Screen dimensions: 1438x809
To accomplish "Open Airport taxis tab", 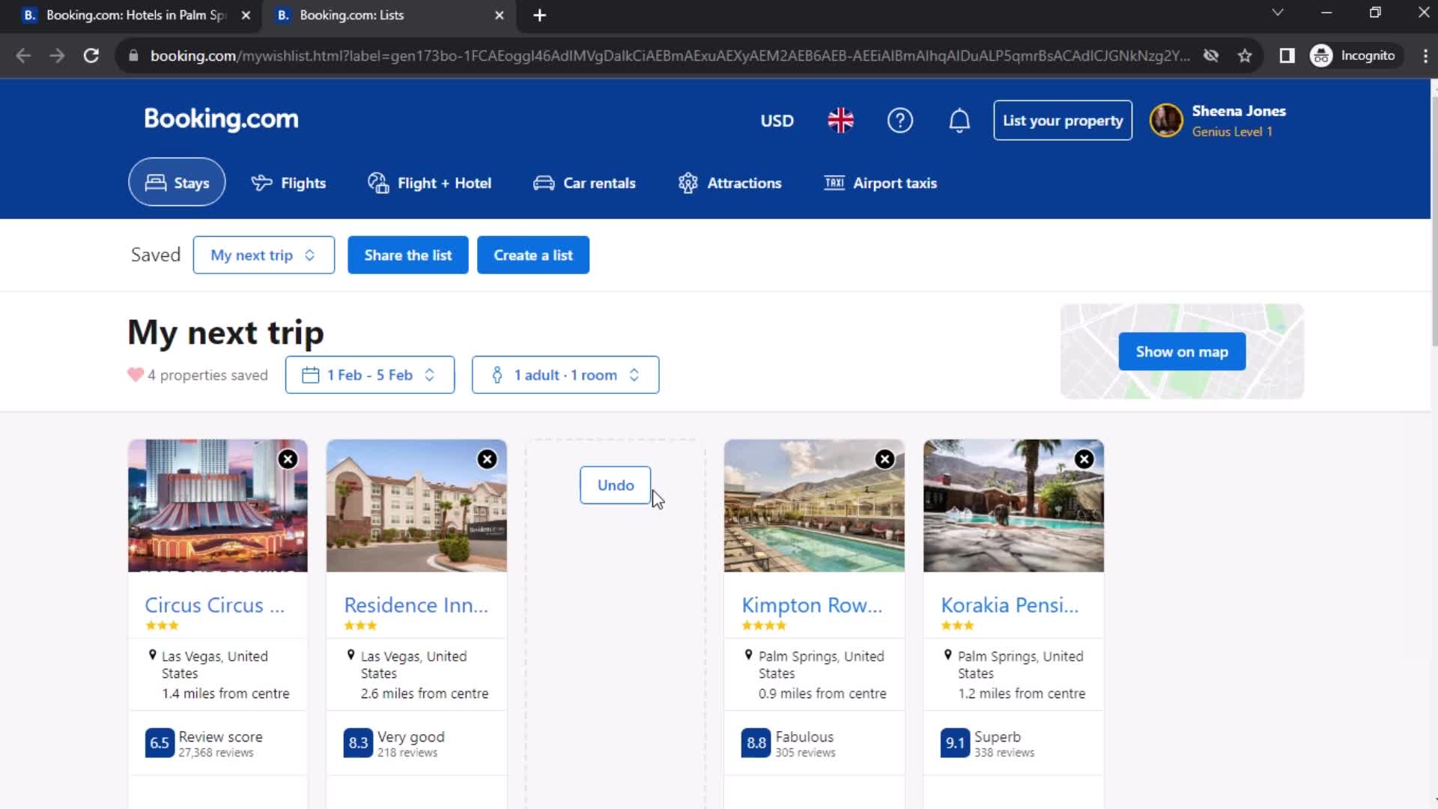I will 880,183.
